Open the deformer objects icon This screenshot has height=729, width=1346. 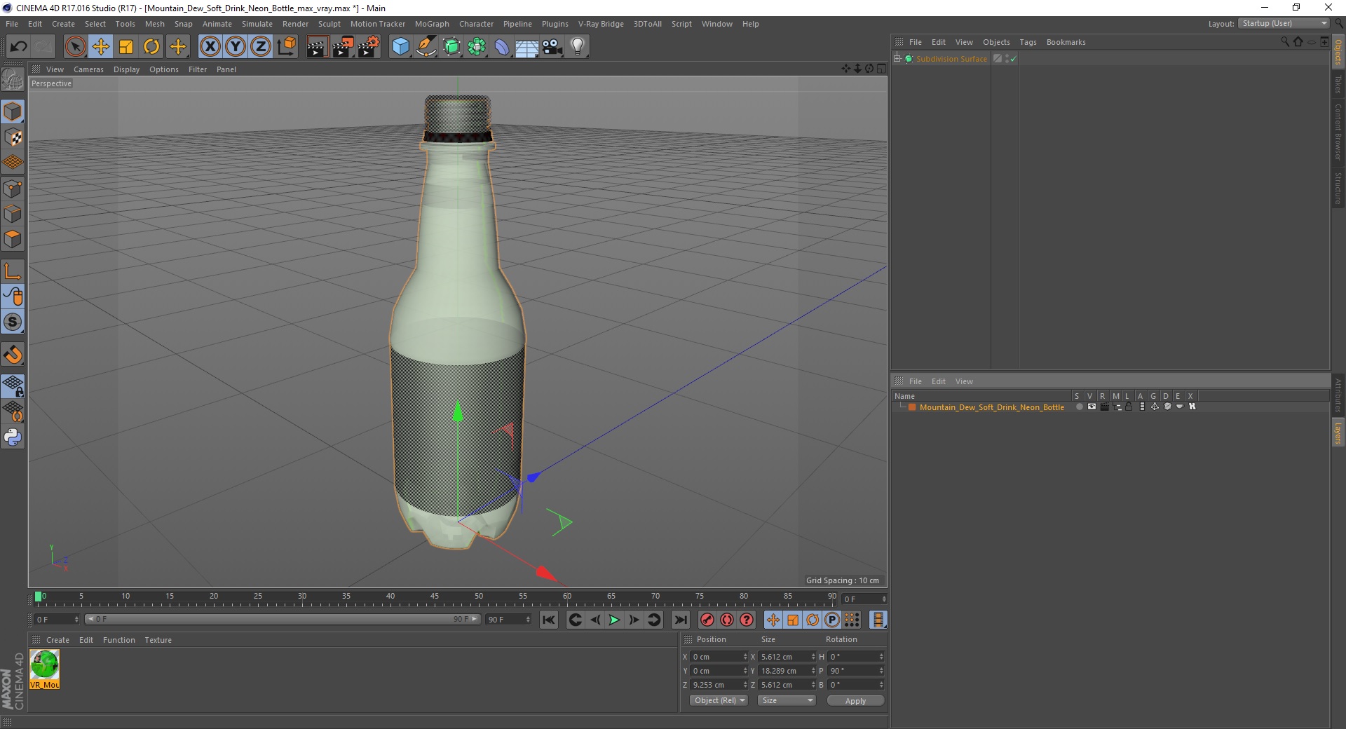coord(502,47)
